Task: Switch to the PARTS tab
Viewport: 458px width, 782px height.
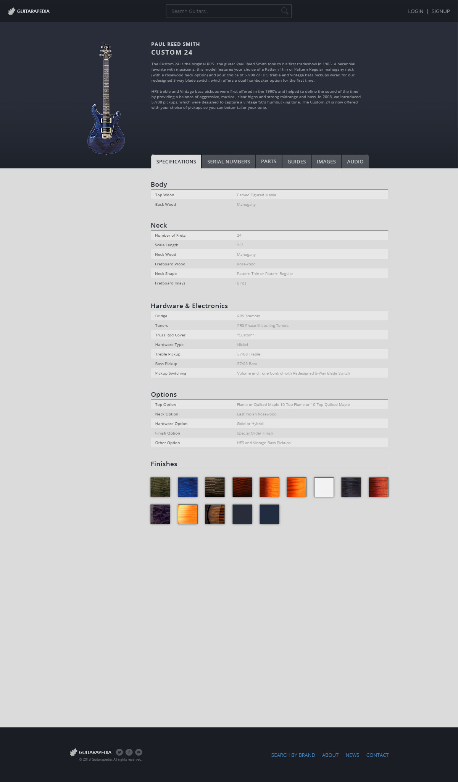Action: coord(269,162)
